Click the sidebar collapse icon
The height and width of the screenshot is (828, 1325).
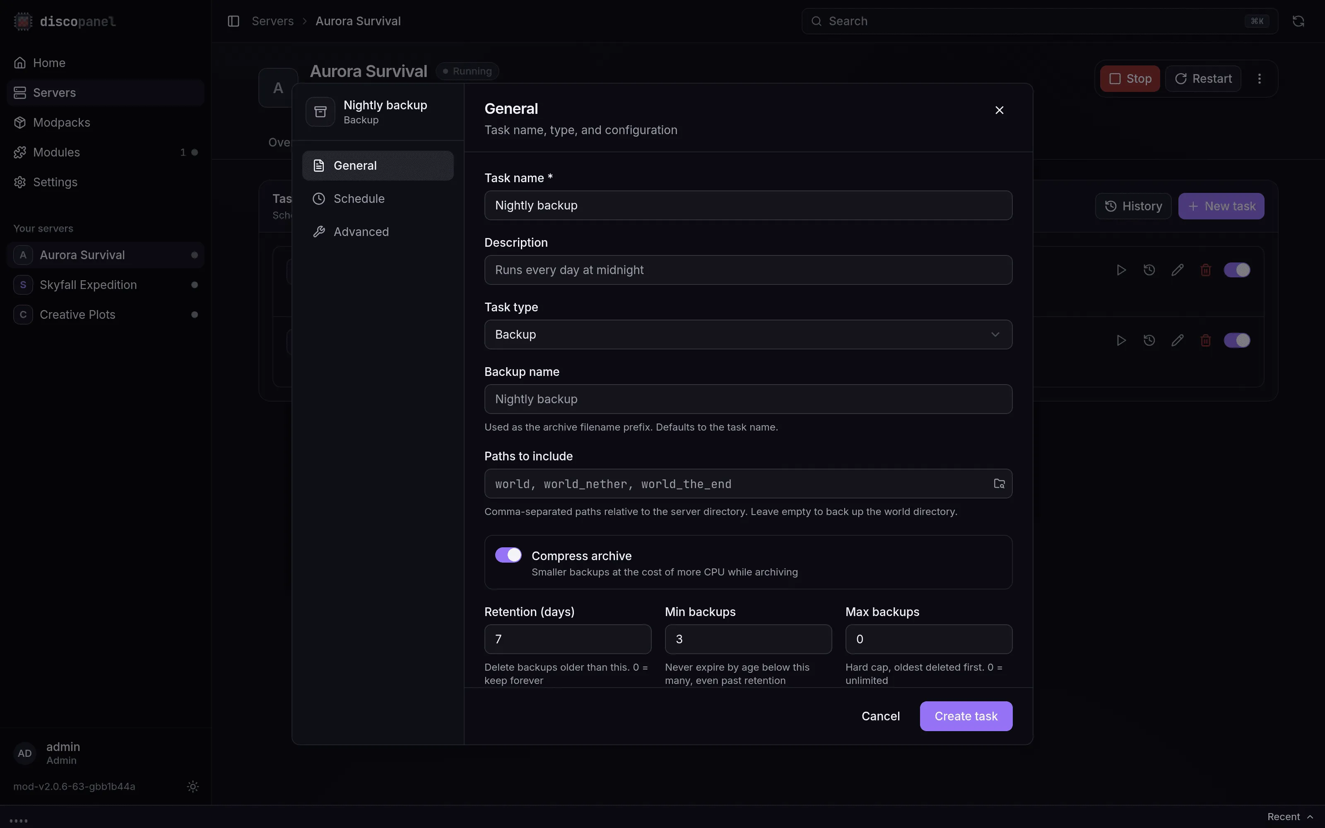(x=233, y=21)
